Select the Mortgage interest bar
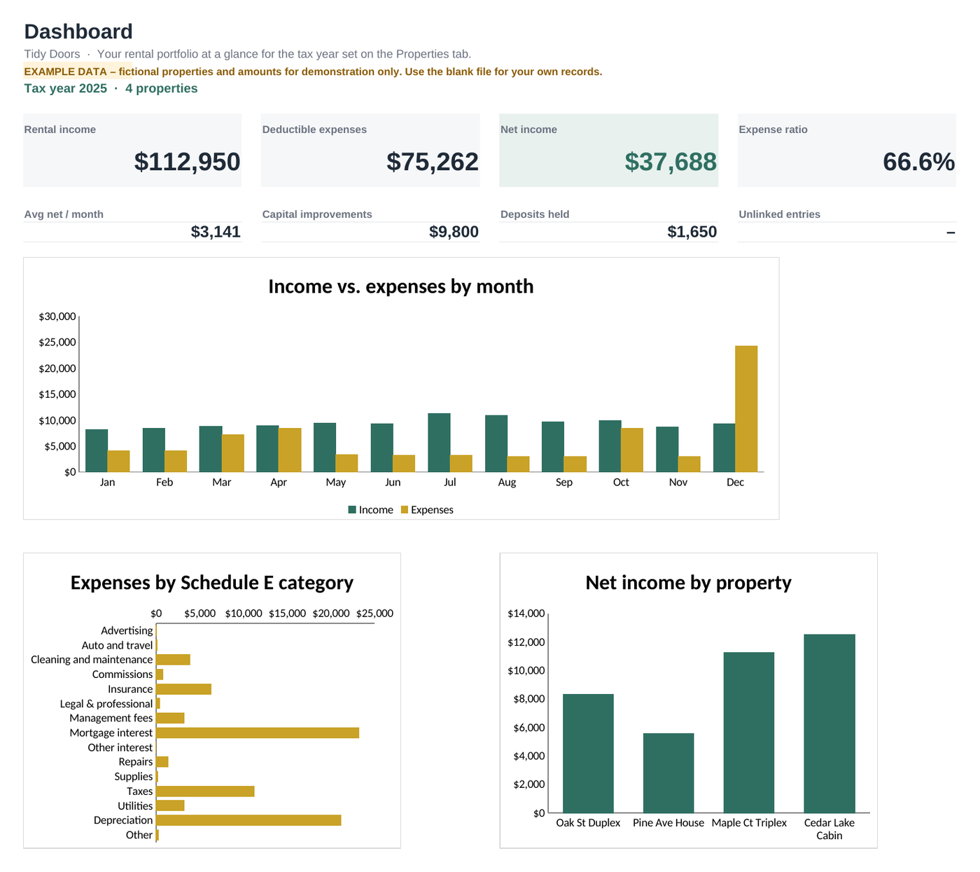This screenshot has width=980, height=872. 258,733
